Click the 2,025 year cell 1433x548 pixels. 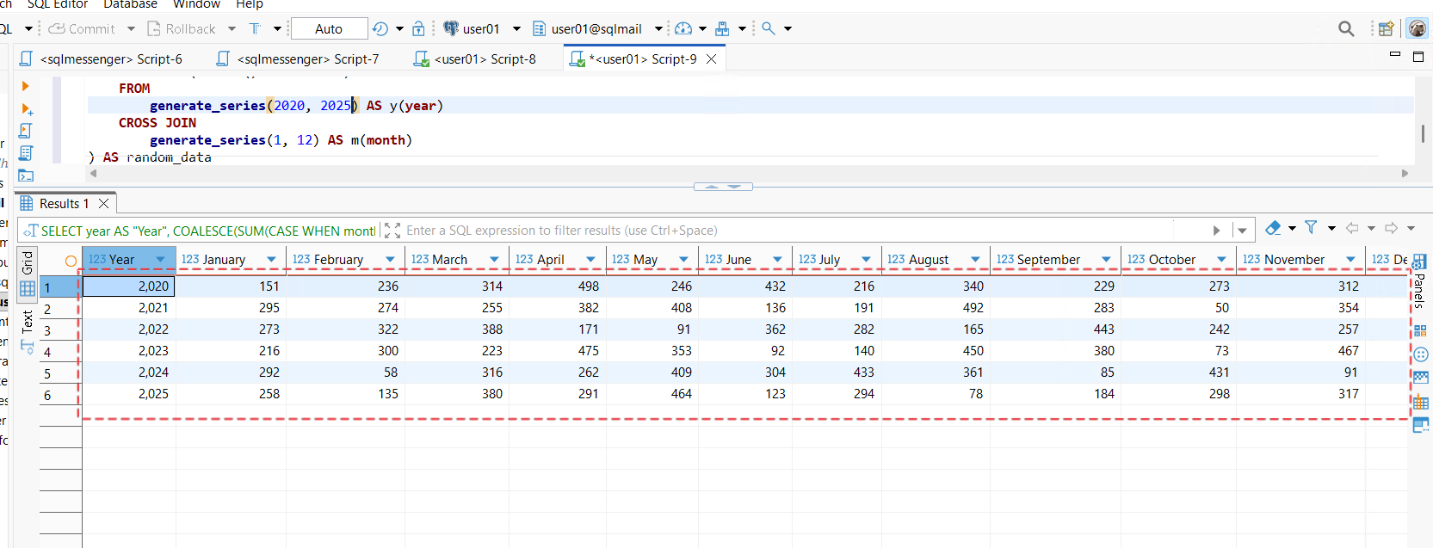click(129, 393)
